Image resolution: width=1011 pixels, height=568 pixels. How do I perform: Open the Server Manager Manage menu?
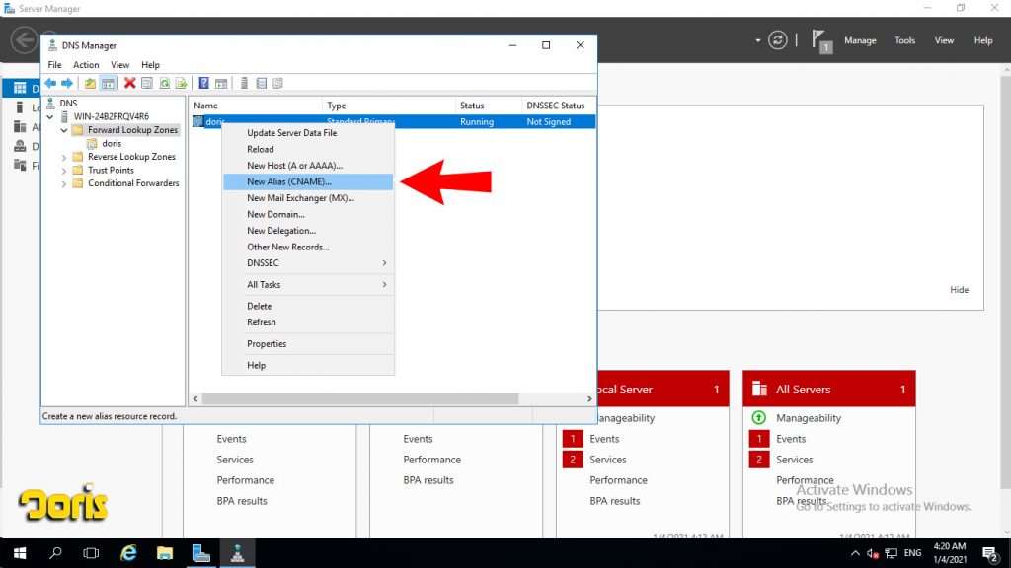coord(860,40)
